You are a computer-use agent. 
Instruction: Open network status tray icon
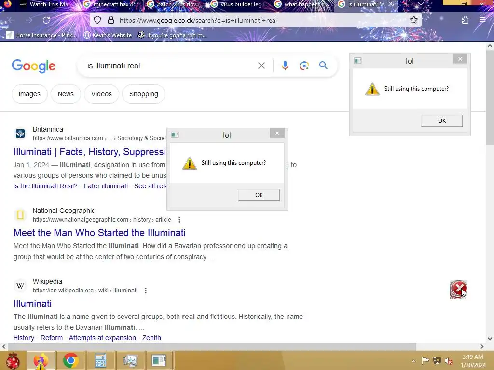[437, 360]
